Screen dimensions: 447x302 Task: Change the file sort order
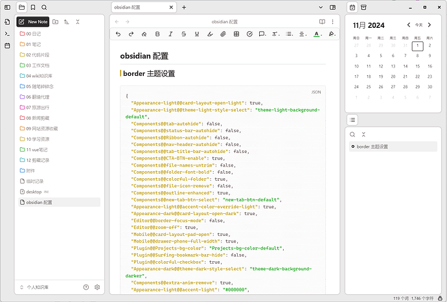coord(67,21)
